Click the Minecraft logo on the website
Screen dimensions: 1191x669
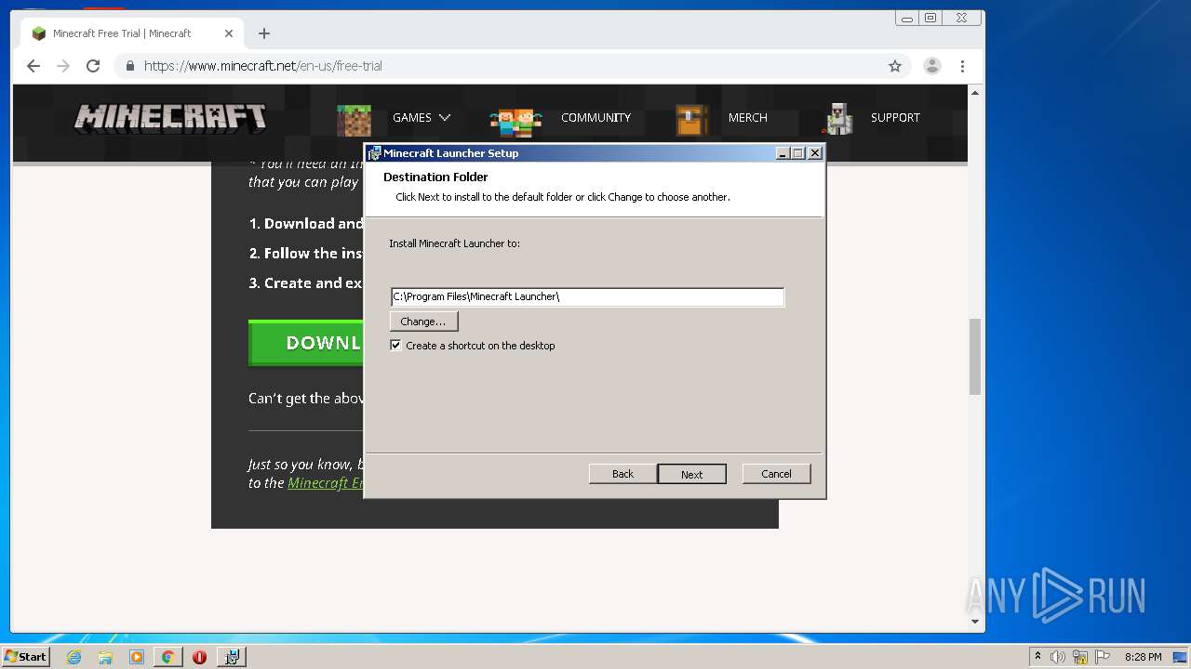click(170, 118)
